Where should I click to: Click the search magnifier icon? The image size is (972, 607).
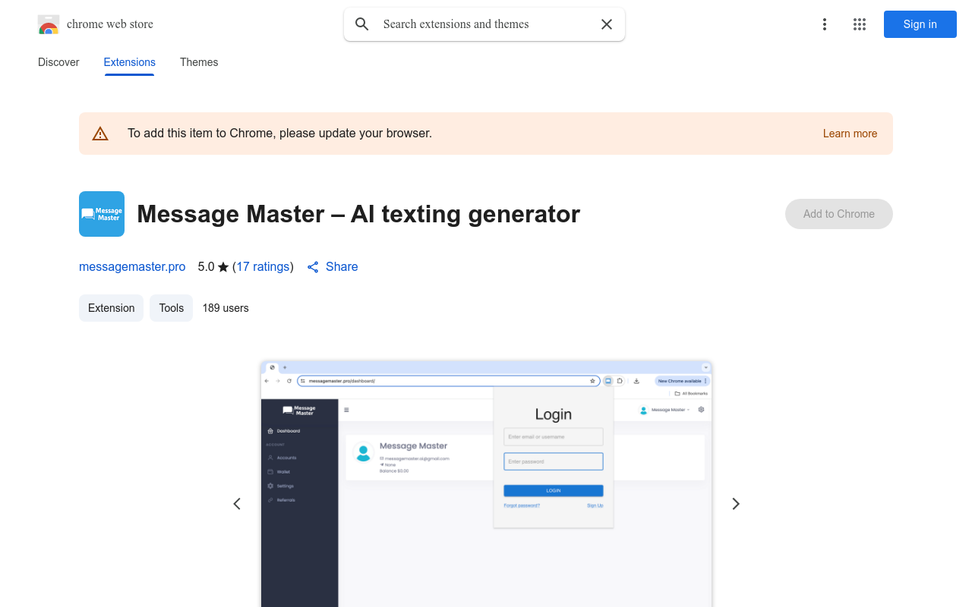coord(362,24)
